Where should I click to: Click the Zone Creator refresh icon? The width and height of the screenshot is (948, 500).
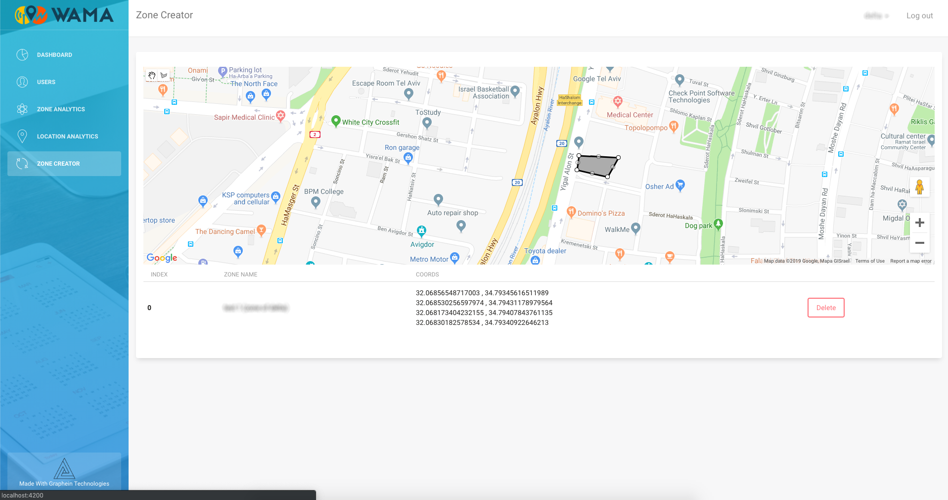[22, 164]
